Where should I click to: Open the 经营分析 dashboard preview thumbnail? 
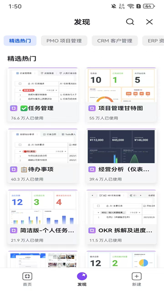click(x=121, y=146)
